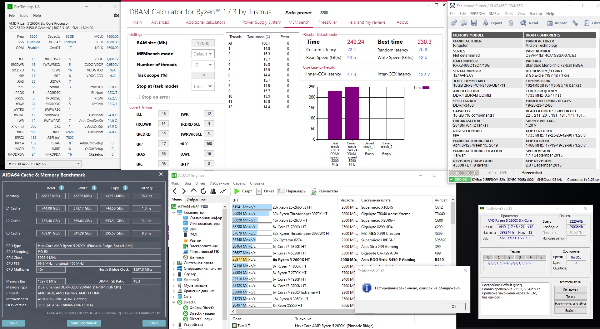Screen dimensions: 600x329
Task: Open the EEPROM menu in Thaiphoon Burner
Action: (477, 14)
